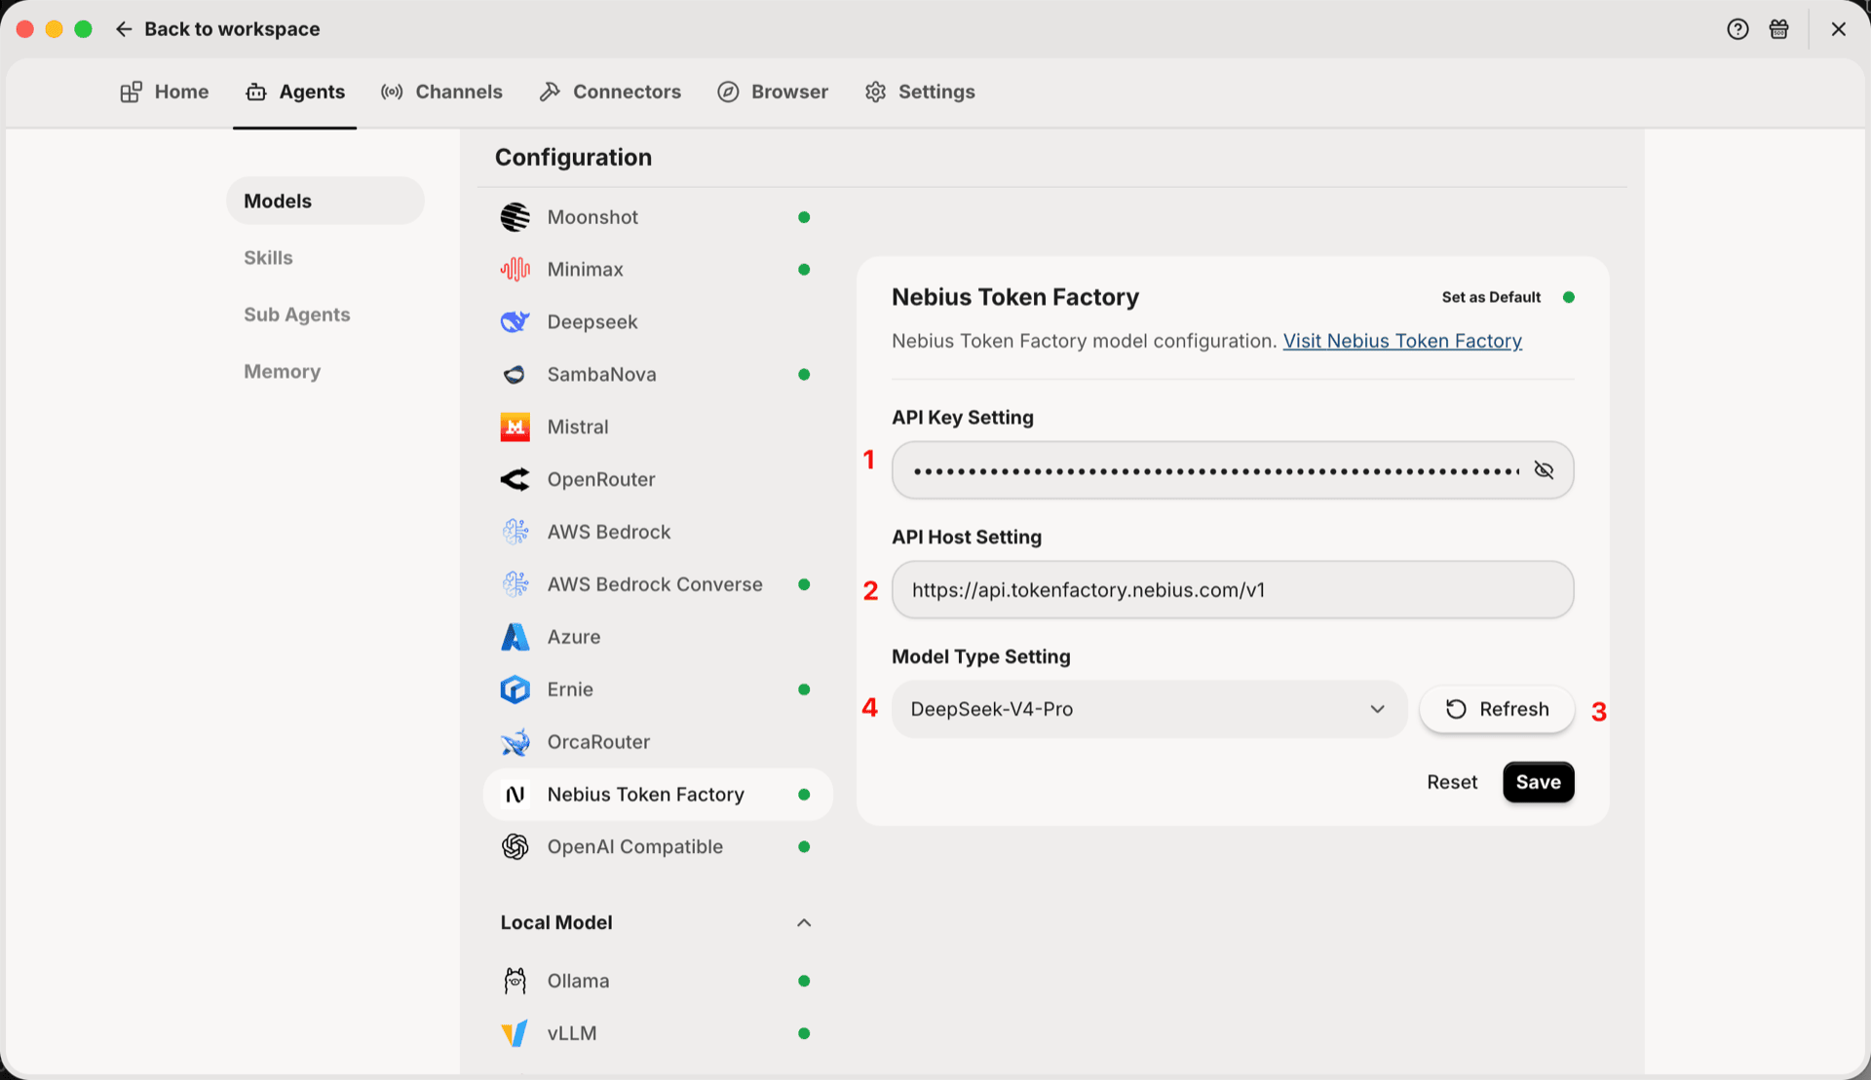Click the Deepseek whale logo icon
1871x1080 pixels.
tap(515, 322)
